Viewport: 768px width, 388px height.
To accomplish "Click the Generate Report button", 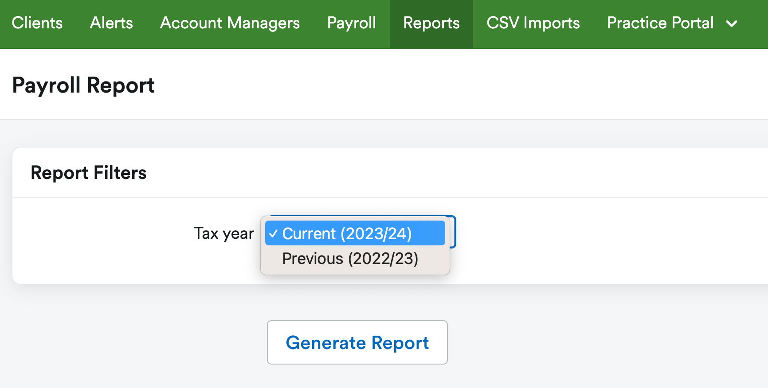I will point(357,342).
